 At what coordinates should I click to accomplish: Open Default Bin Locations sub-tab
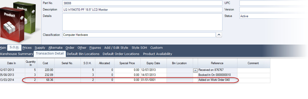83,54
